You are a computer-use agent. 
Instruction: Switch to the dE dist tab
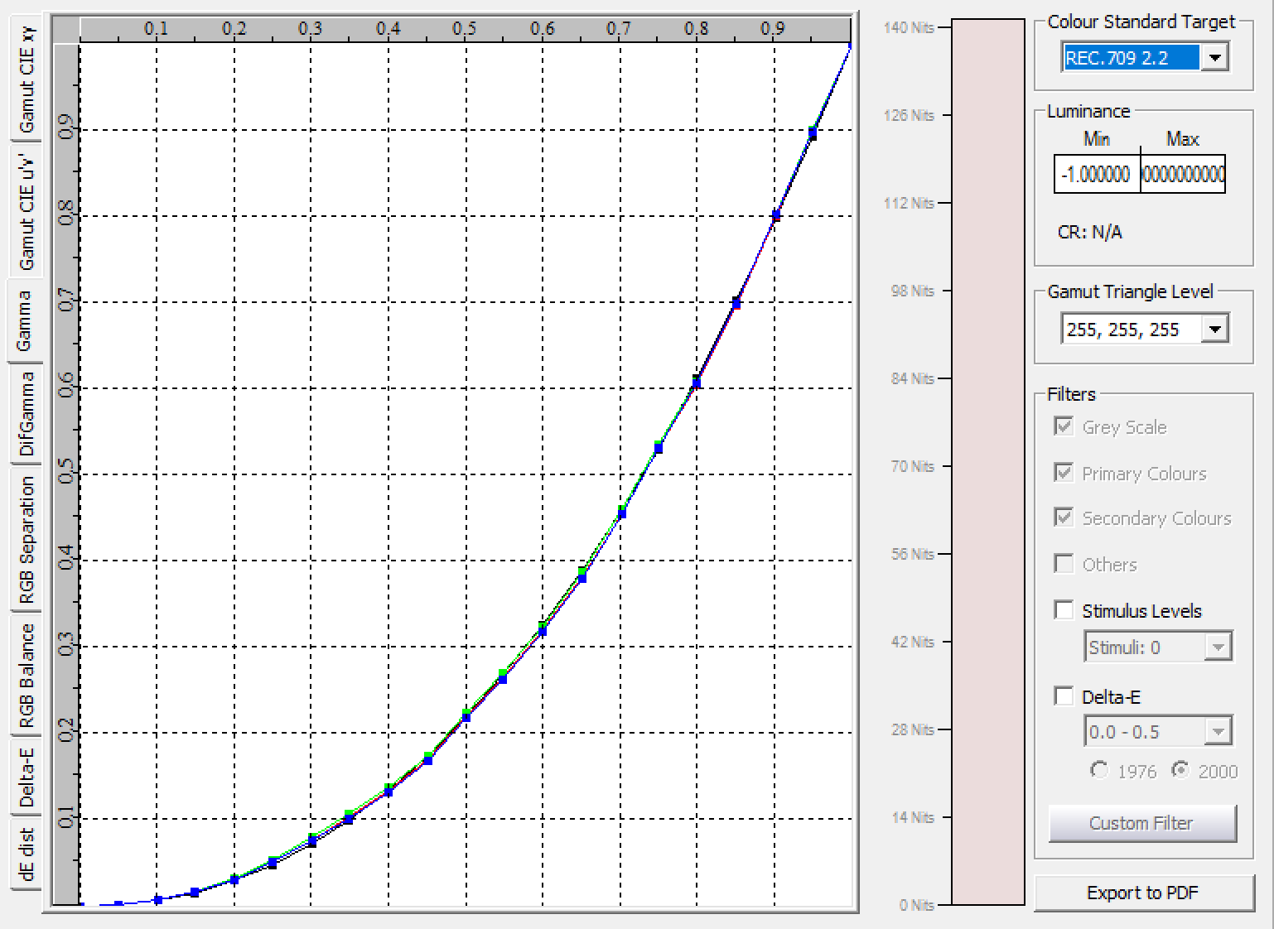[25, 854]
